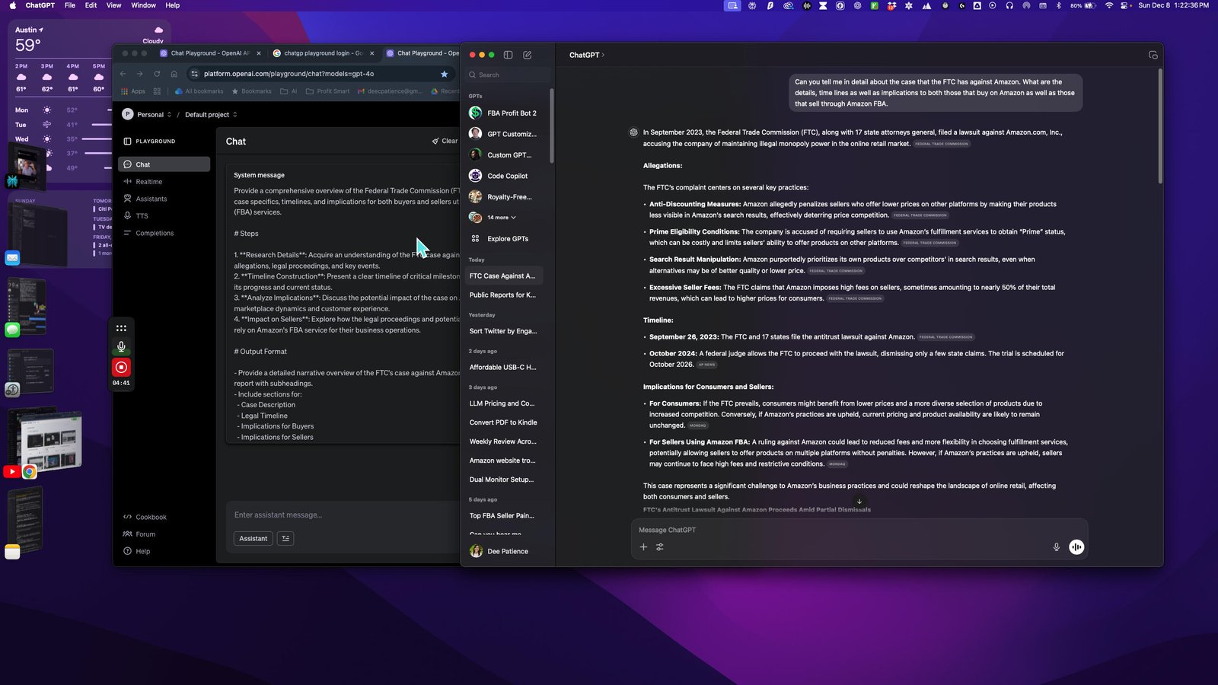
Task: Click the recorder microphone icon
Action: tap(121, 347)
